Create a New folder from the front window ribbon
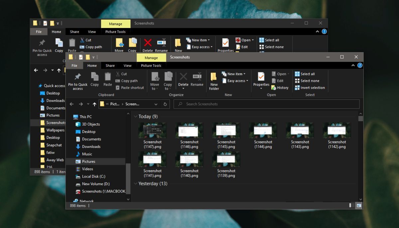This screenshot has width=399, height=228. tap(214, 81)
